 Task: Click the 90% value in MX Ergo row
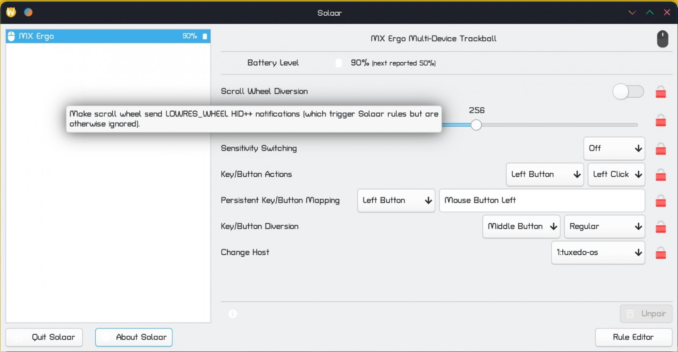pos(190,36)
